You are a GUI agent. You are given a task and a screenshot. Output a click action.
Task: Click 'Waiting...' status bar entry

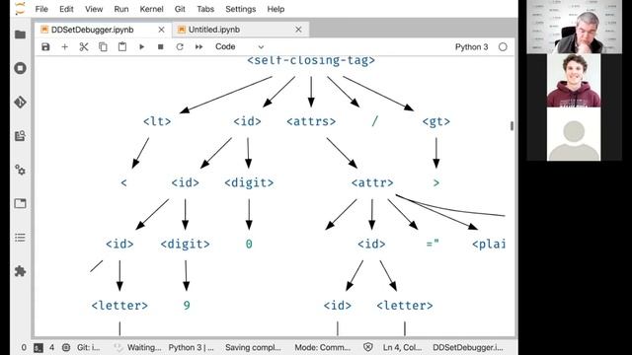[x=144, y=347]
